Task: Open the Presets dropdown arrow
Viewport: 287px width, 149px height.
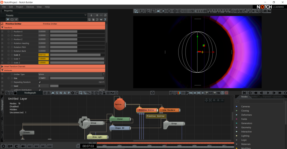Action: coord(85,15)
